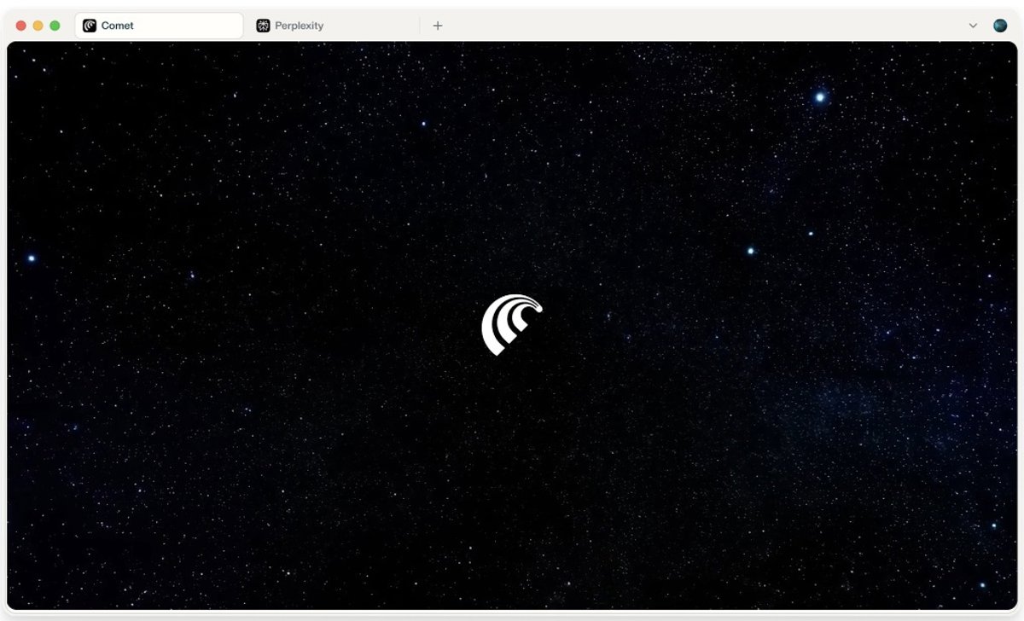Screen dimensions: 1024x621
Task: Click the profile avatar in the top-right corner
Action: (1000, 26)
